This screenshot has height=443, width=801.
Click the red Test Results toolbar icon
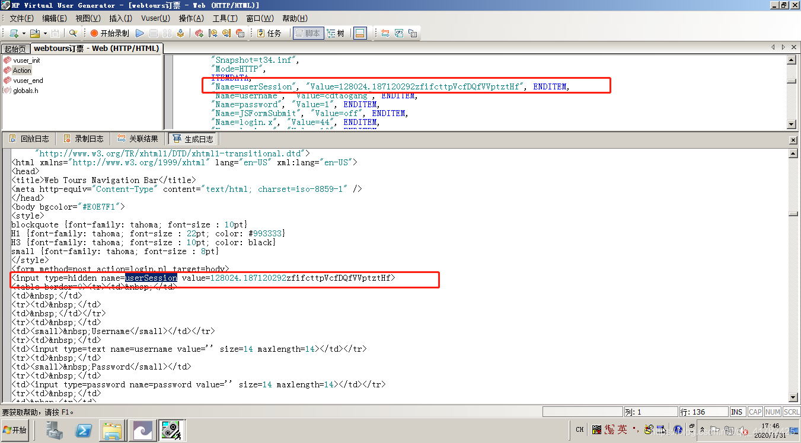(x=240, y=33)
